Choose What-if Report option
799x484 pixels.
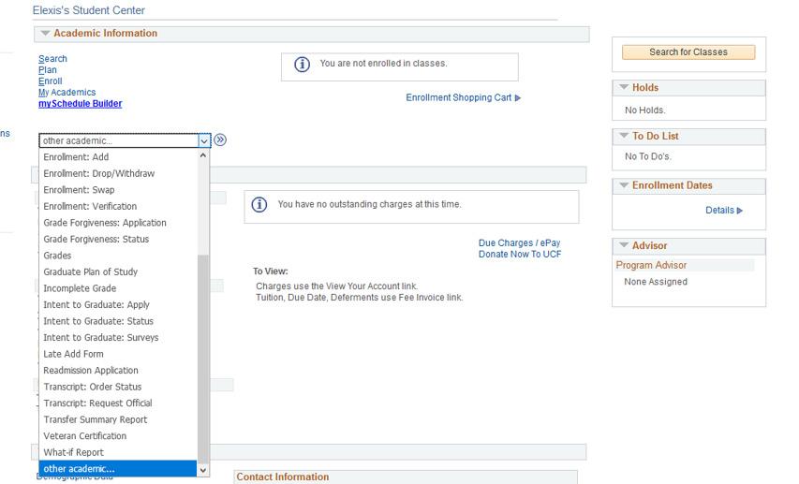pyautogui.click(x=118, y=452)
